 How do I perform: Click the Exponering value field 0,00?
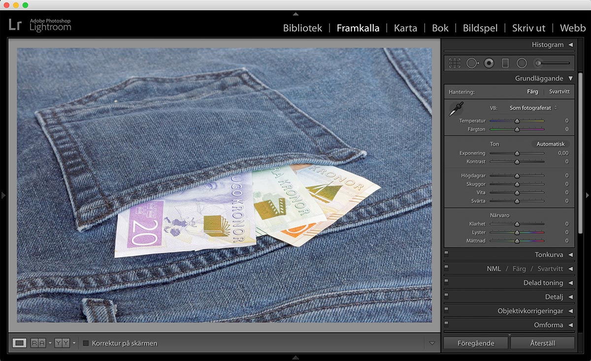(563, 153)
